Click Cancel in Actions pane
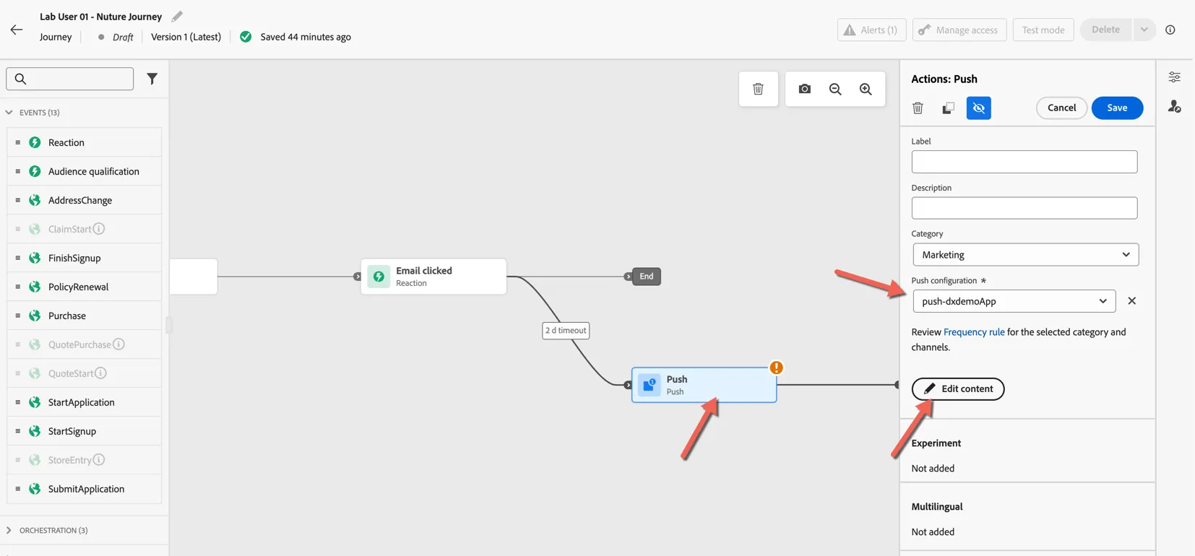 (x=1061, y=108)
